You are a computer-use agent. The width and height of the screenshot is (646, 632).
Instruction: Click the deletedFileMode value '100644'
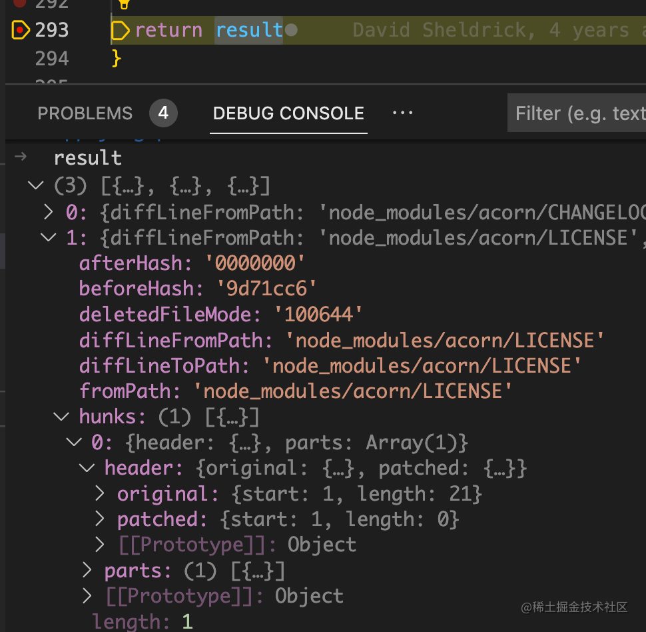click(x=318, y=315)
